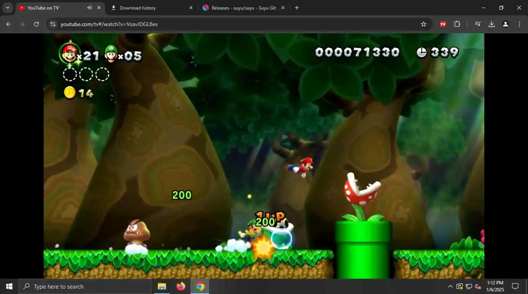This screenshot has height=294, width=528.
Task: Close the Download history tab
Action: [191, 8]
